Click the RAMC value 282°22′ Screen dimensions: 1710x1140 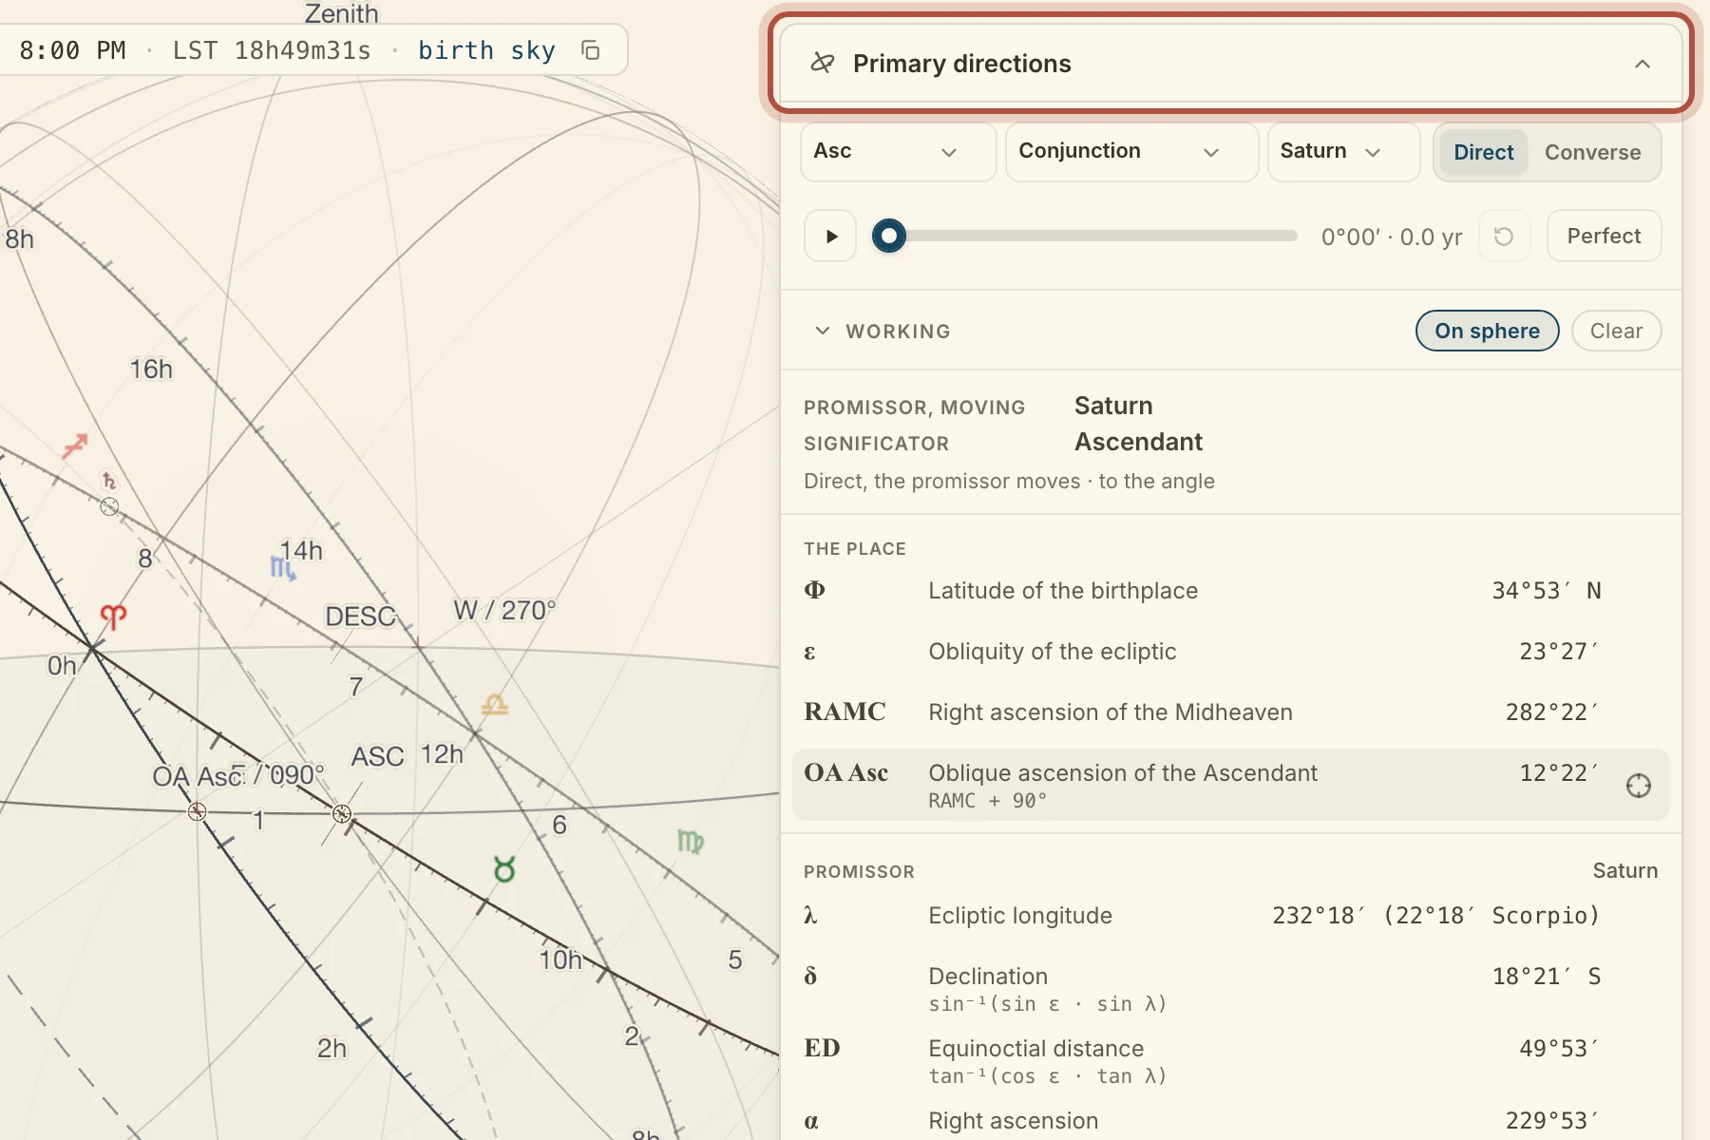(x=1552, y=712)
